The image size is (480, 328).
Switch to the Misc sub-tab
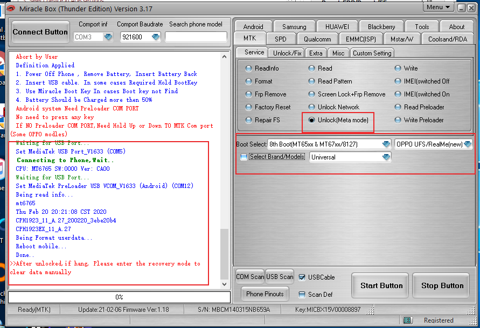pos(338,53)
